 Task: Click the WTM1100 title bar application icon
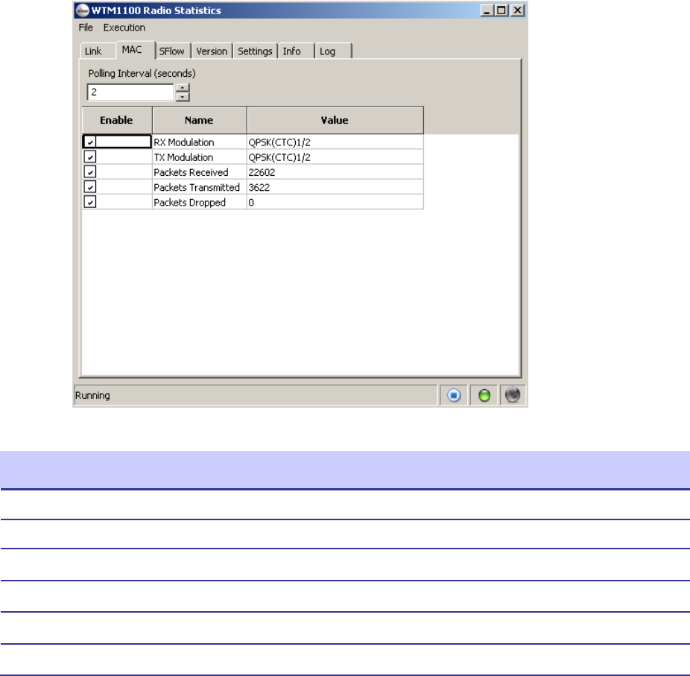(82, 10)
